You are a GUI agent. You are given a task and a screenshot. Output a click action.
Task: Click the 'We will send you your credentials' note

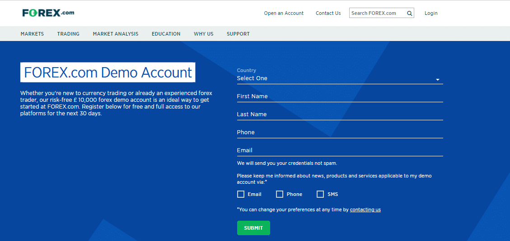(x=287, y=163)
